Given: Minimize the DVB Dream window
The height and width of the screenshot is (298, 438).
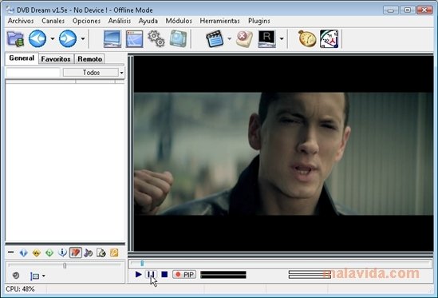Looking at the screenshot, I should coord(390,10).
